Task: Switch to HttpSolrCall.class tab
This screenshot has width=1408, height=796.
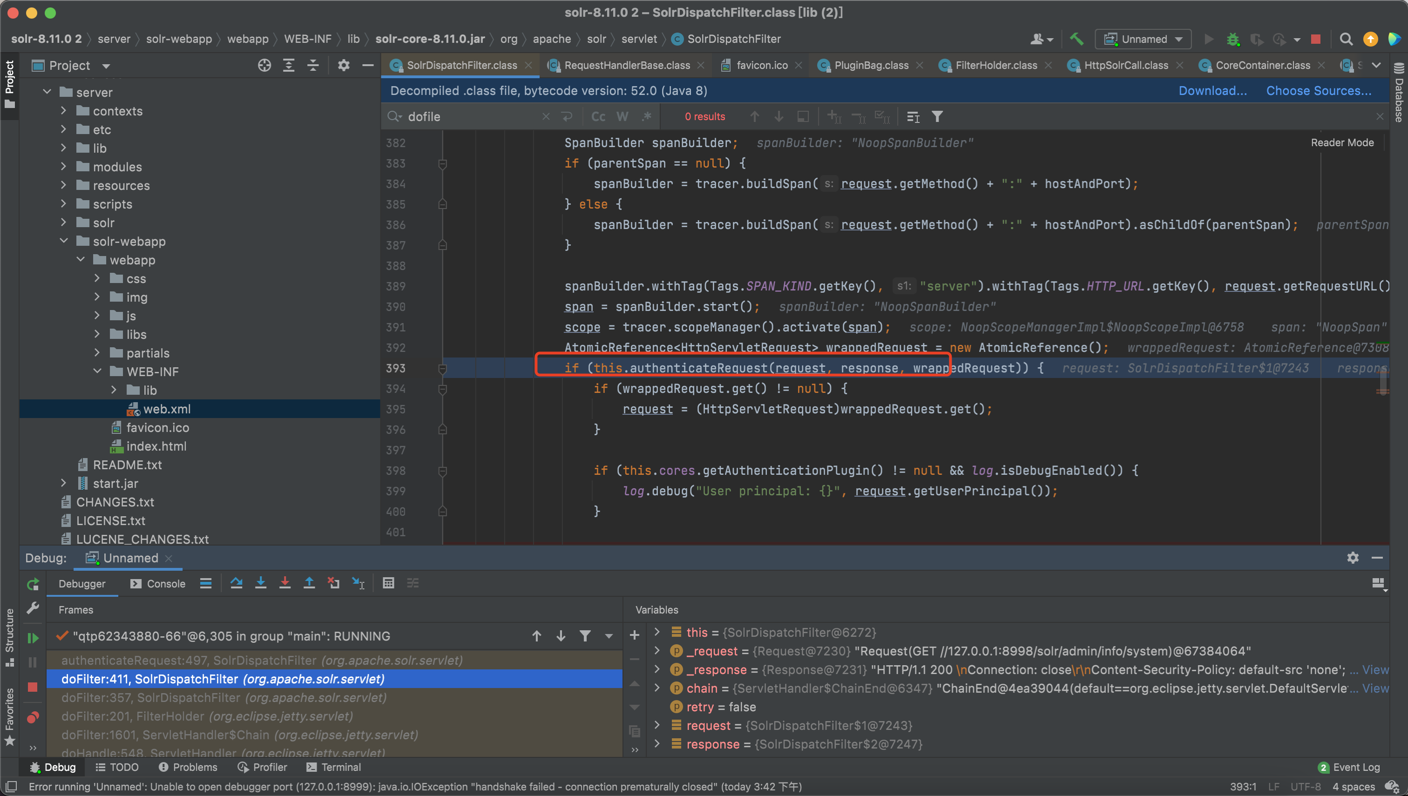Action: [x=1126, y=65]
